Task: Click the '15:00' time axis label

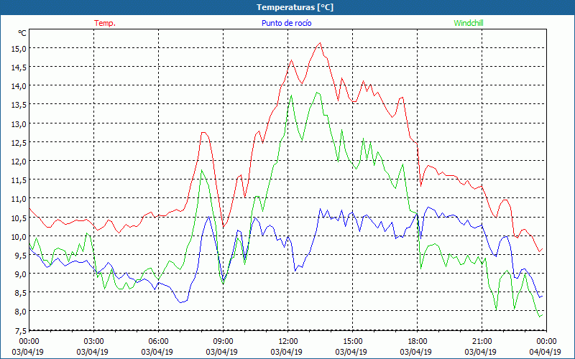Action: click(x=352, y=342)
